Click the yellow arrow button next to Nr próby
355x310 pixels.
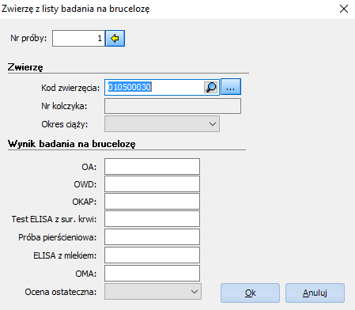pos(115,38)
